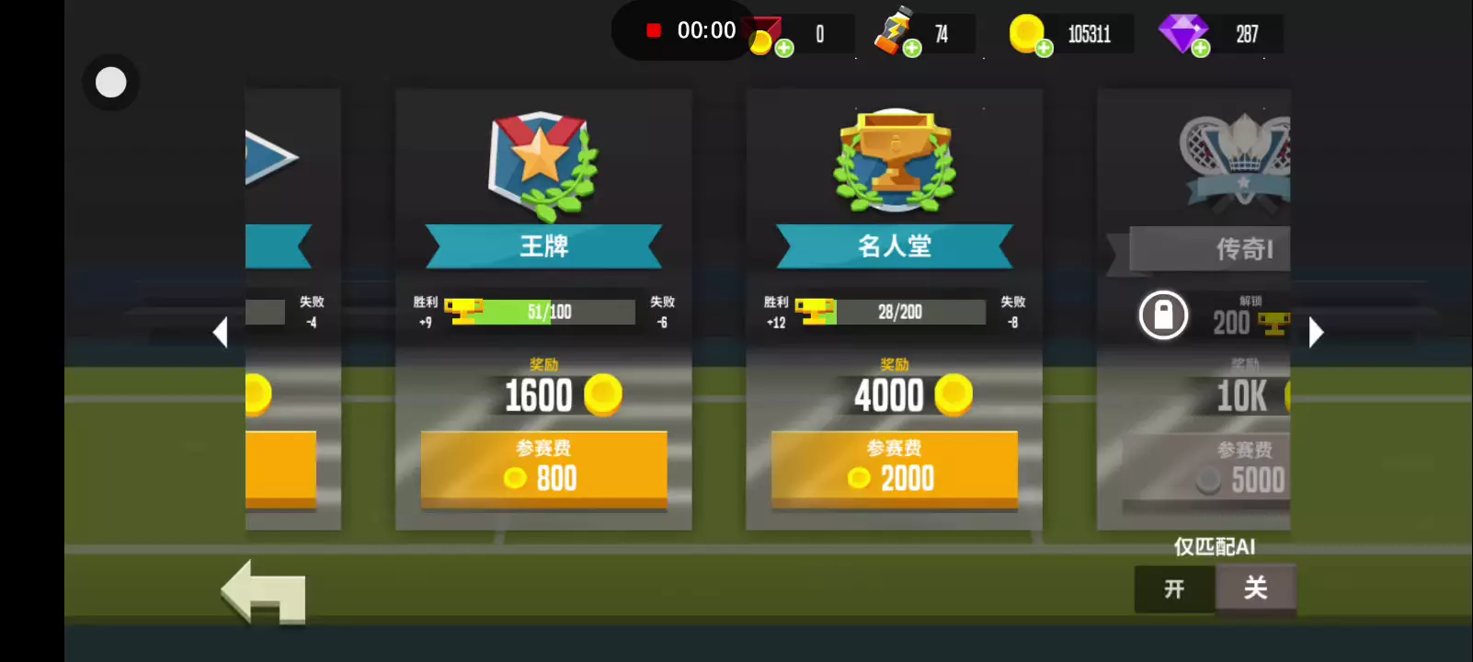Open the 传奇I league card
Image resolution: width=1473 pixels, height=662 pixels.
1193,309
